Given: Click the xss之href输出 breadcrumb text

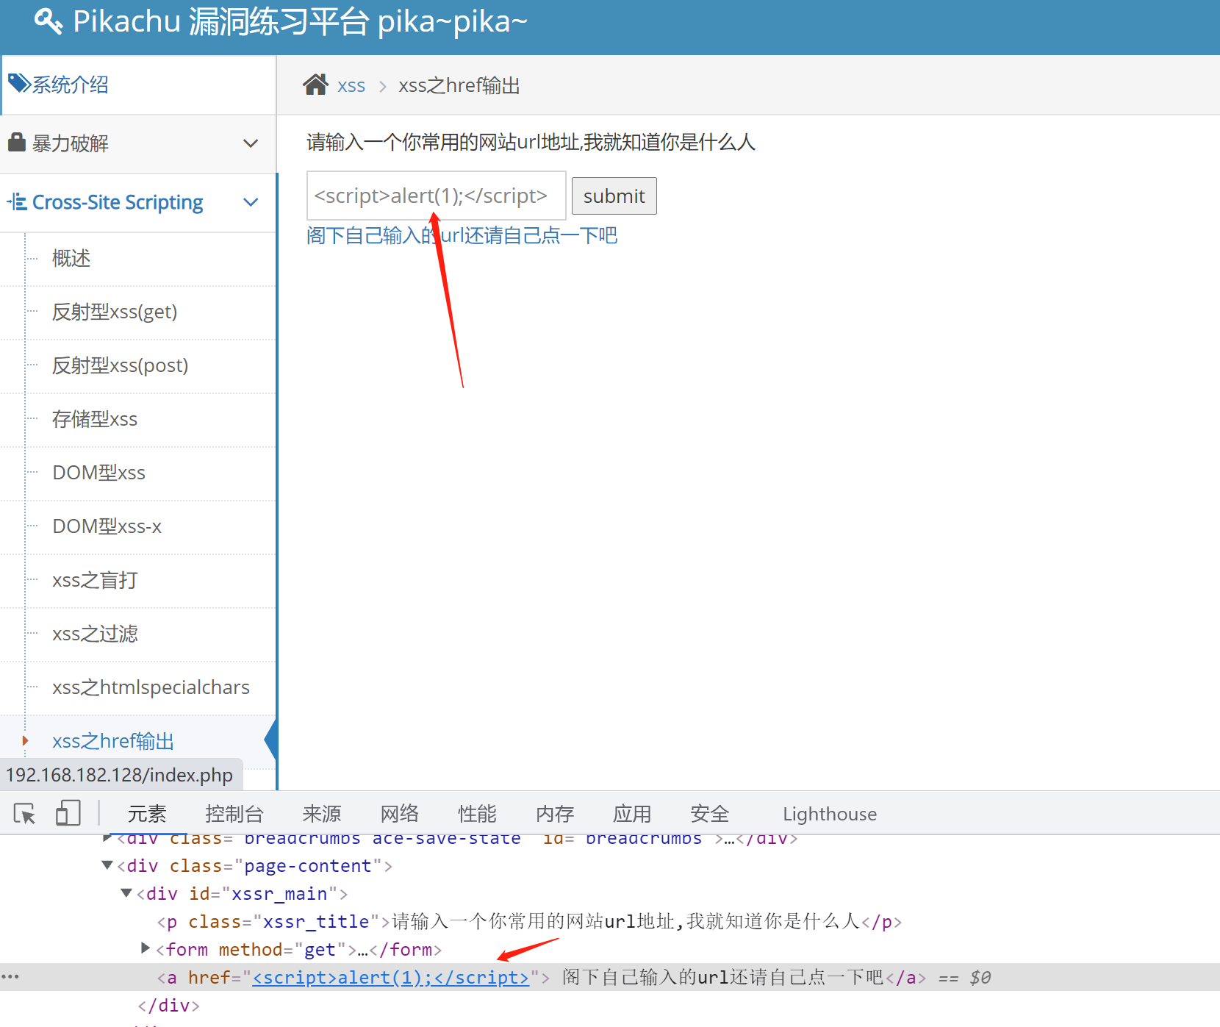Looking at the screenshot, I should (459, 85).
